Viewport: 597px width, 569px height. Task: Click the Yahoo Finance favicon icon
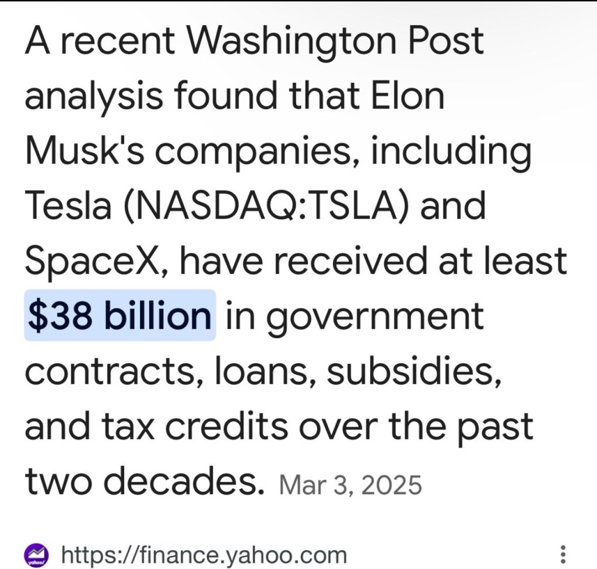point(36,554)
